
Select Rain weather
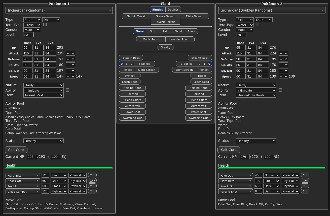[165, 31]
